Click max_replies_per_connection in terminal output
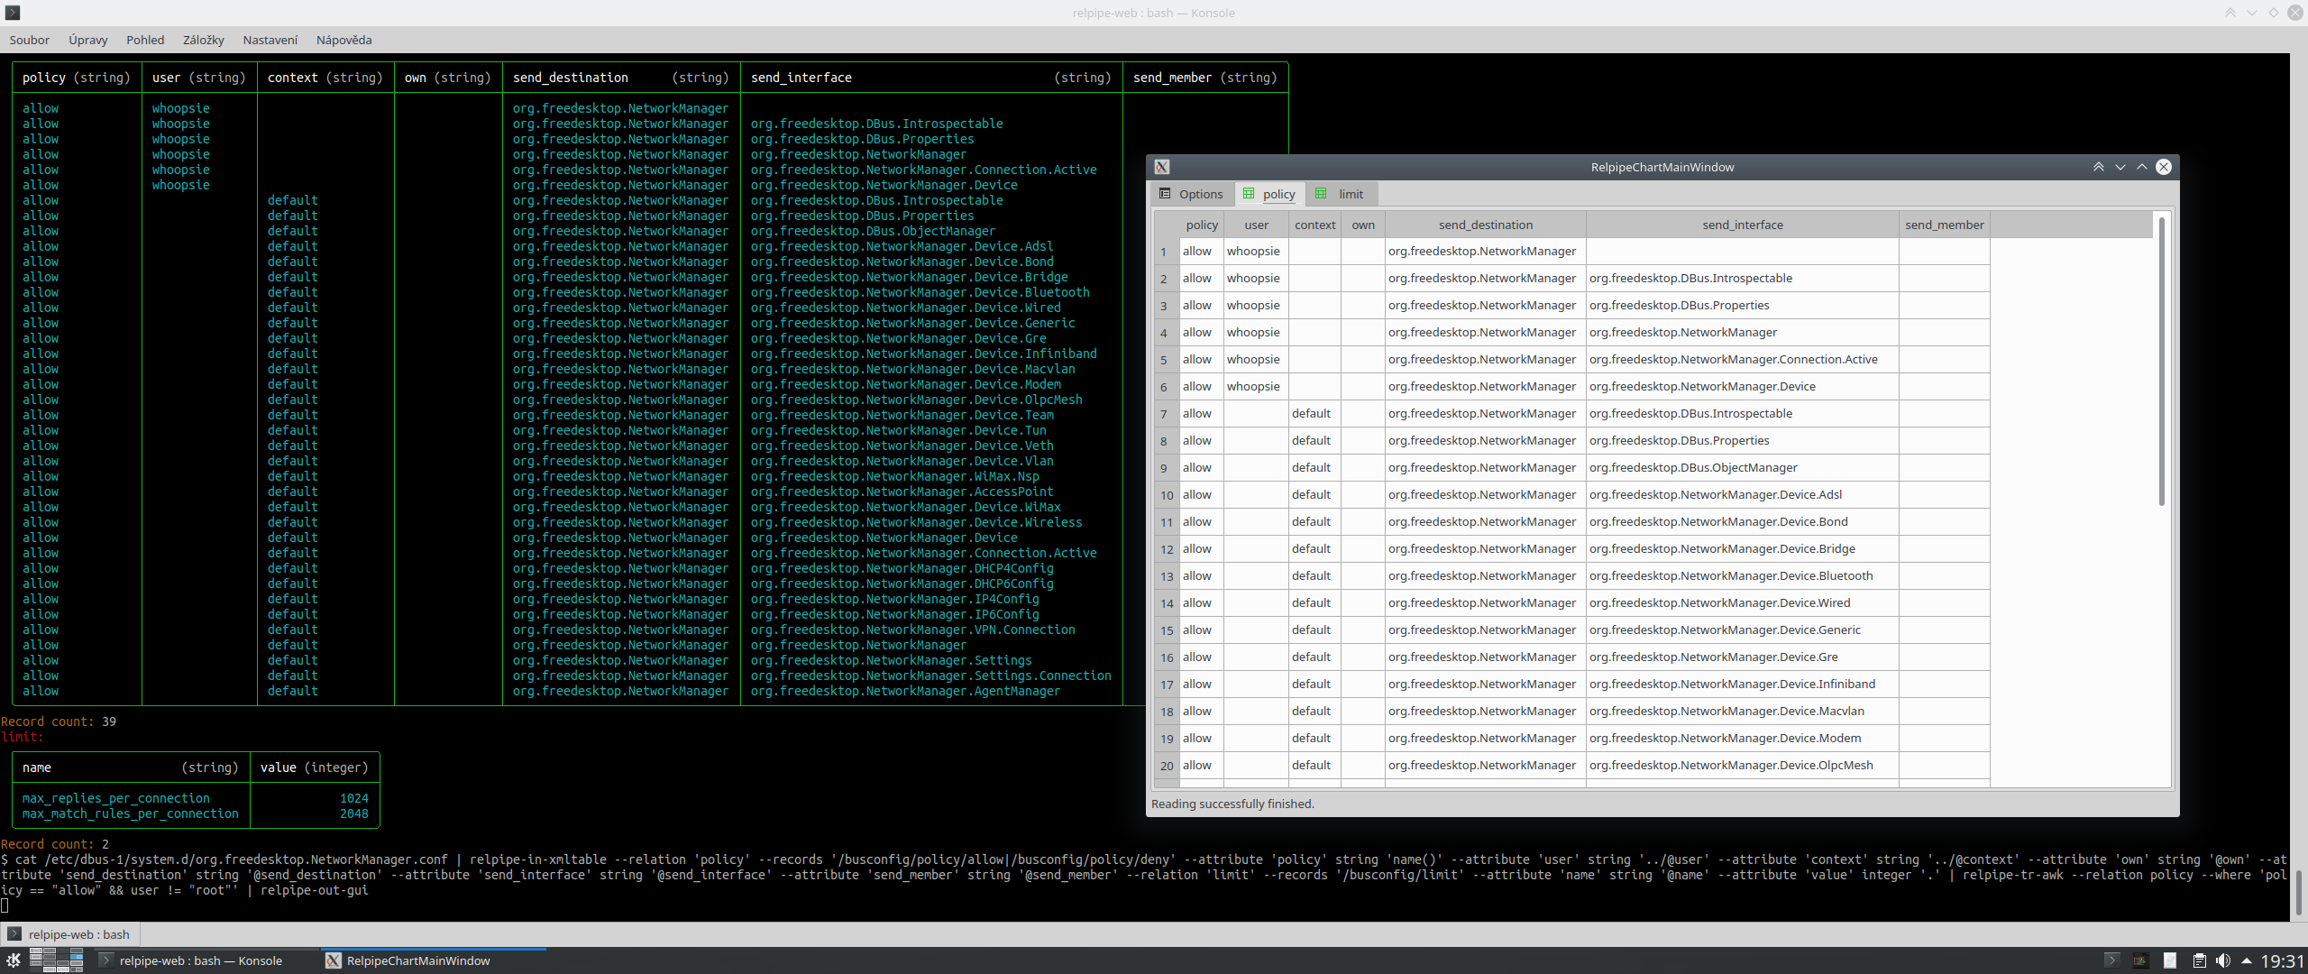This screenshot has height=974, width=2308. pyautogui.click(x=115, y=798)
